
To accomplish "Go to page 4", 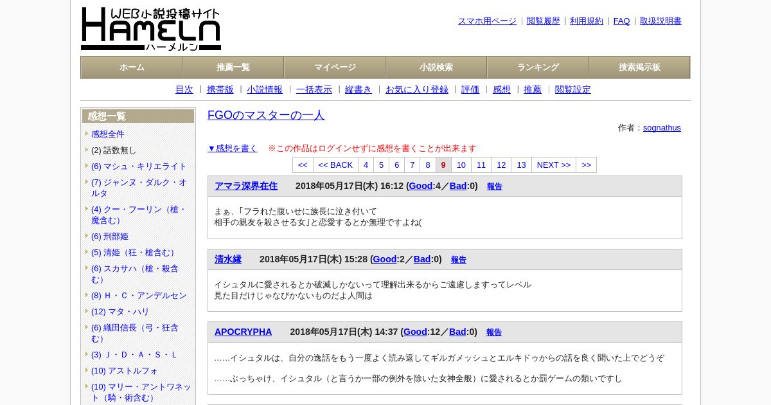I will pyautogui.click(x=366, y=165).
